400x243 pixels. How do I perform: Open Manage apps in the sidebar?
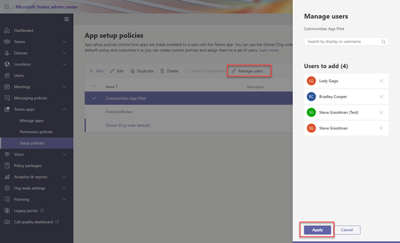coord(31,121)
